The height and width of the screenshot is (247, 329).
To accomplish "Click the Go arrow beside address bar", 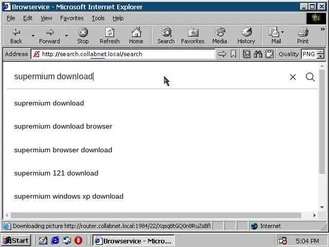I will [x=222, y=54].
